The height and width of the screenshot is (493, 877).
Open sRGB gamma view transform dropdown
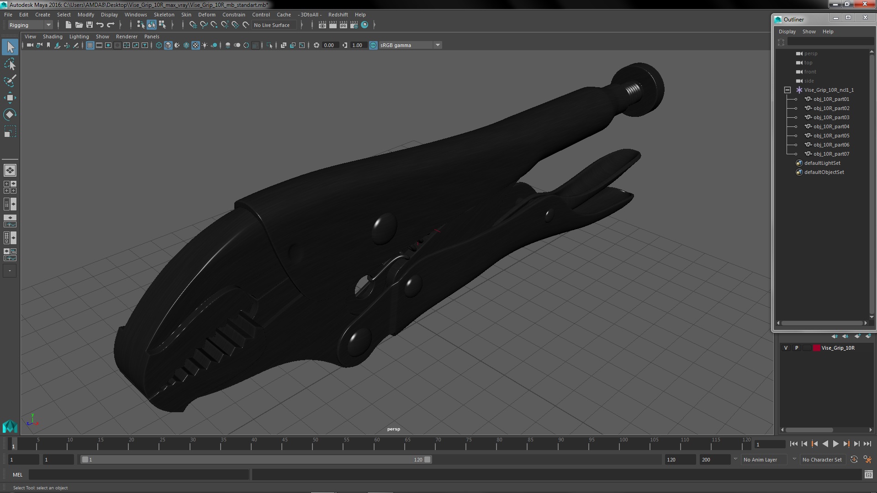[410, 45]
